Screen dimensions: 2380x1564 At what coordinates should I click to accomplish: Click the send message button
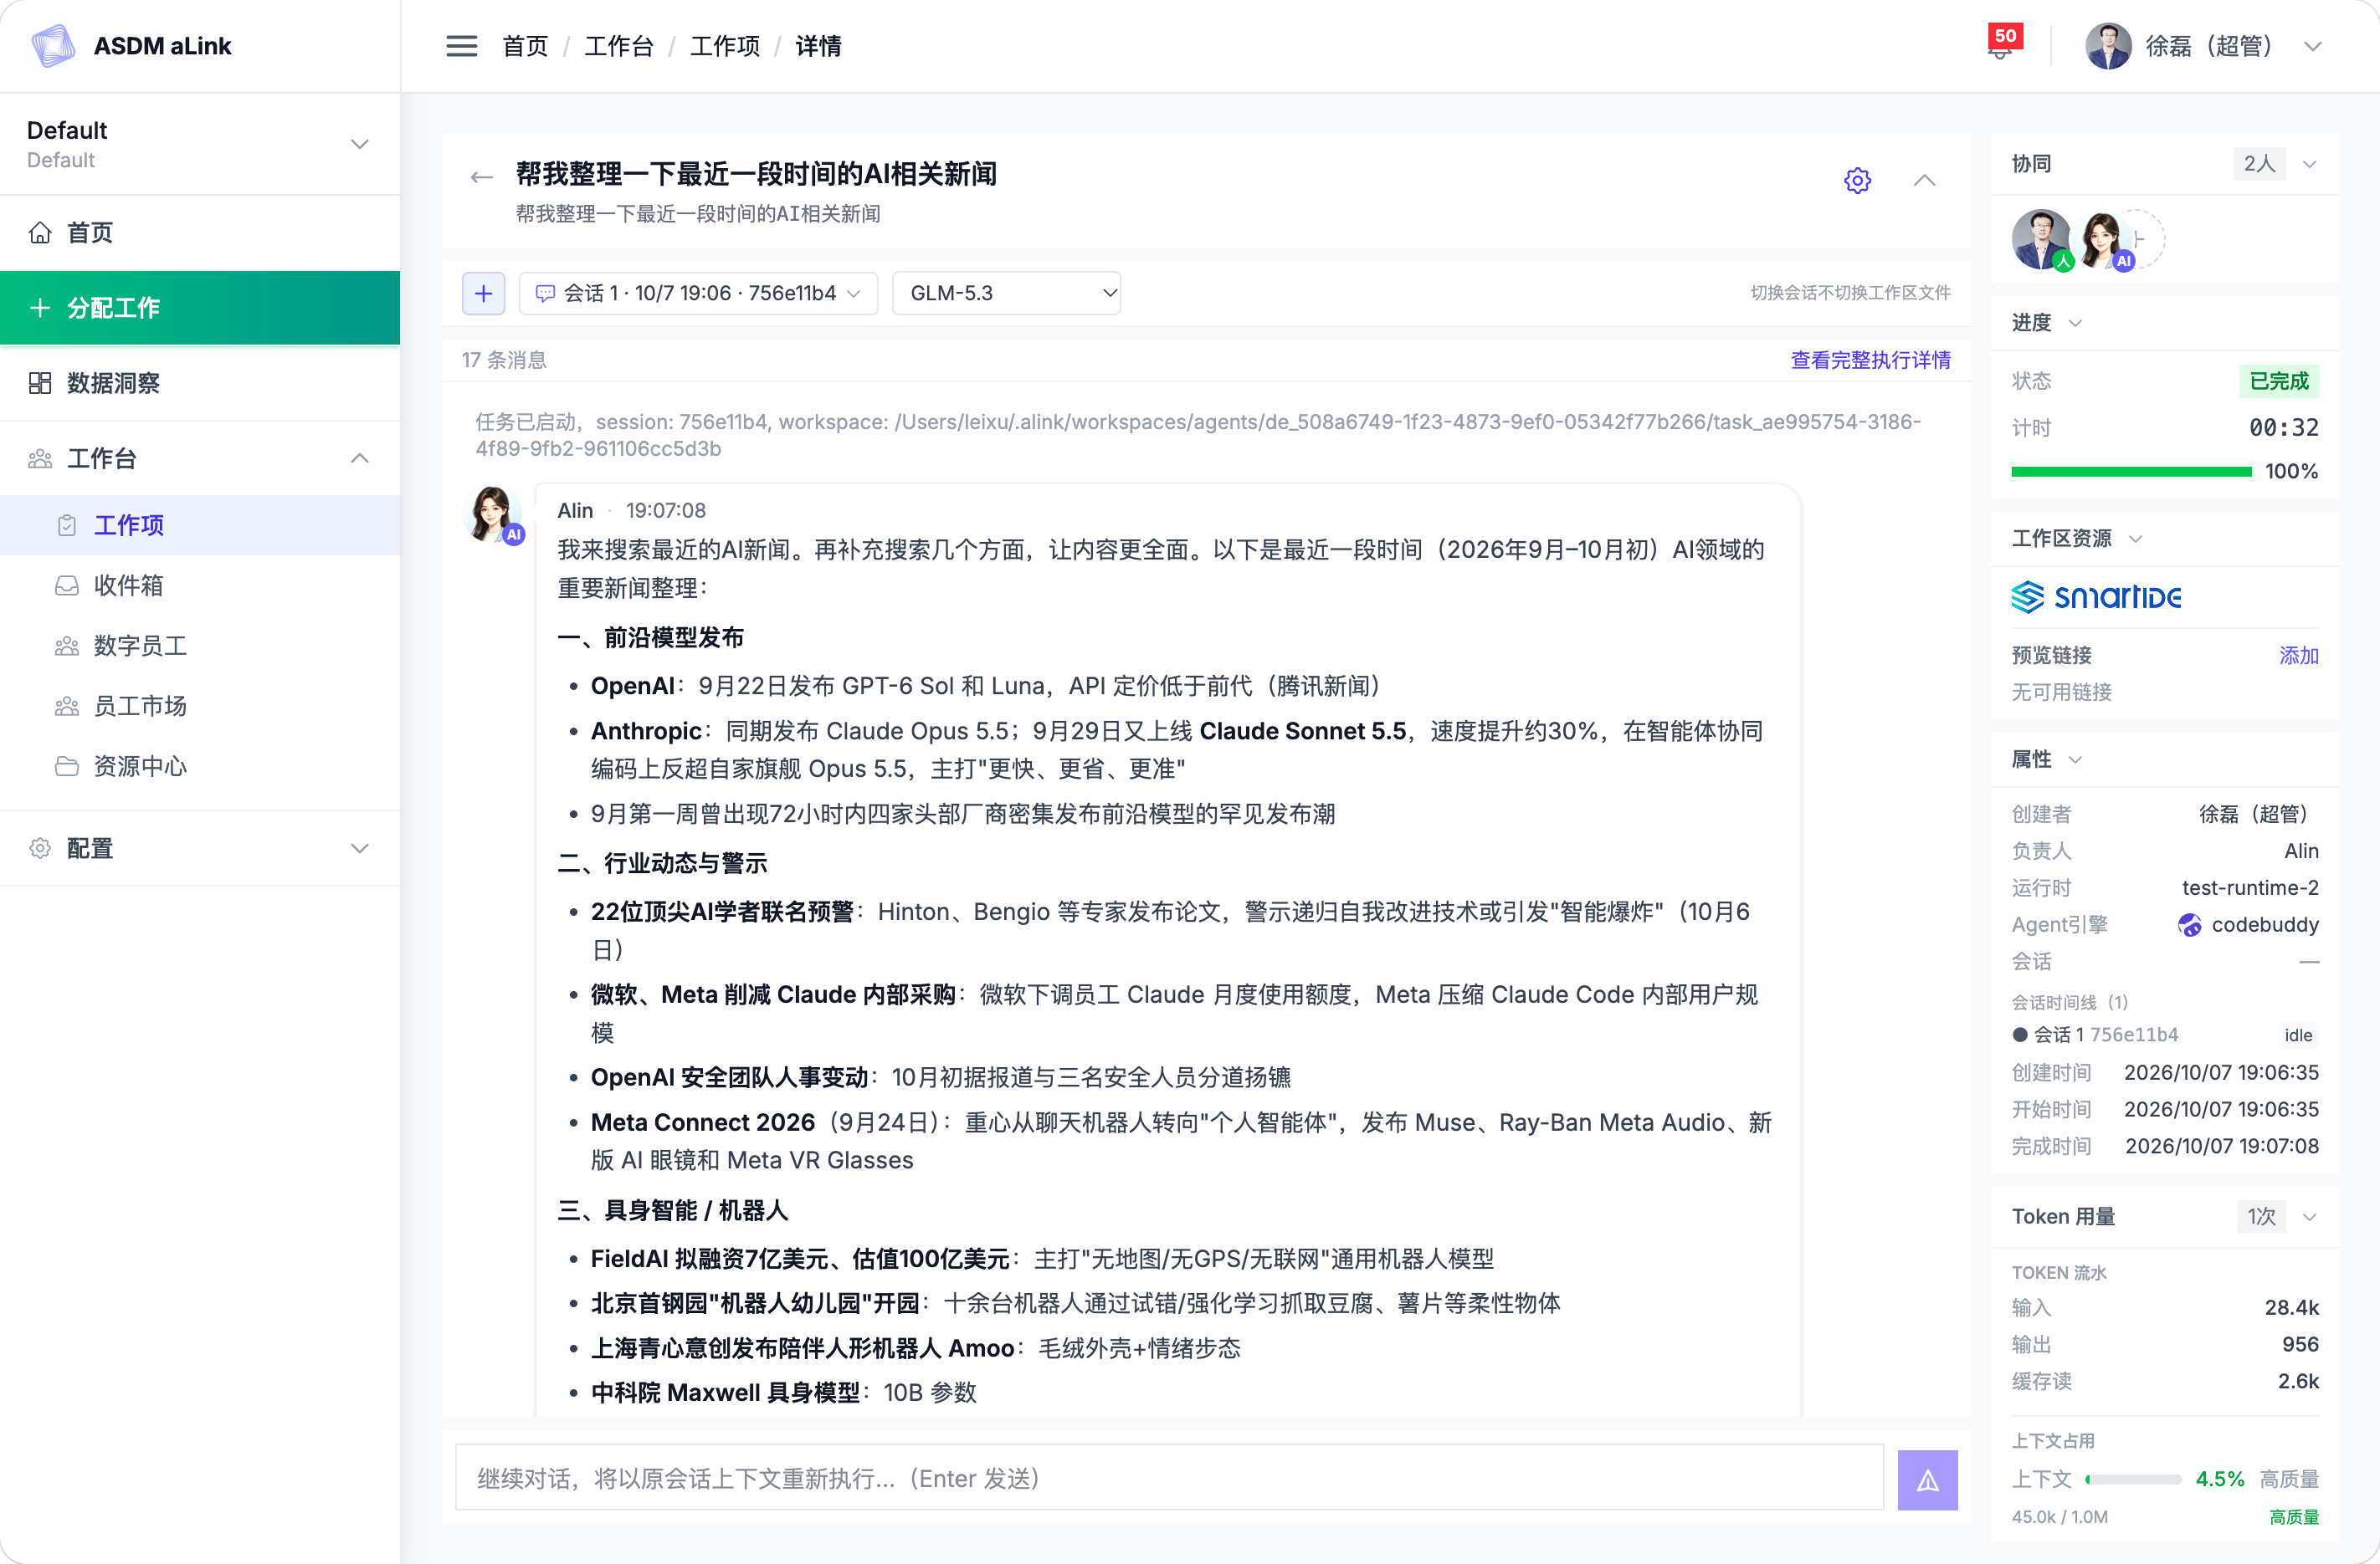pos(1927,1479)
